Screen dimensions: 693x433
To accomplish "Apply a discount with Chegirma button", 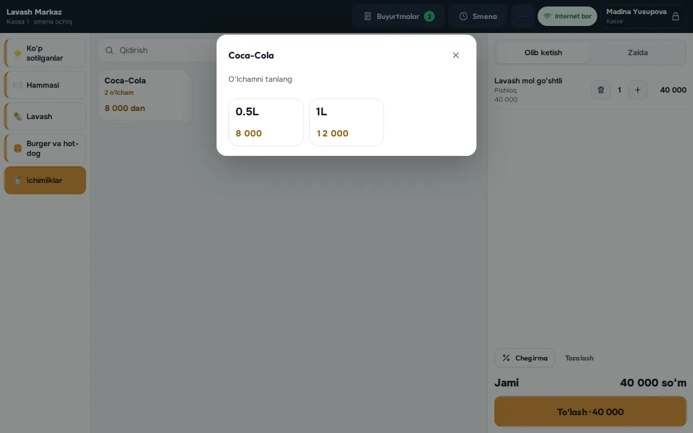I will point(525,358).
